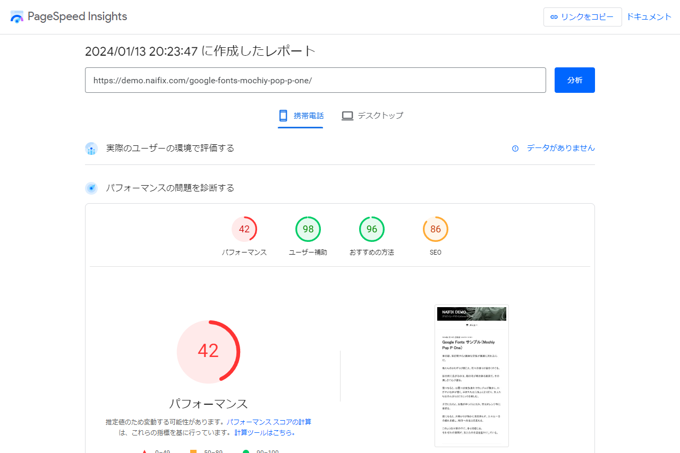Run analysis with 分析 button
The height and width of the screenshot is (453, 680).
(575, 80)
